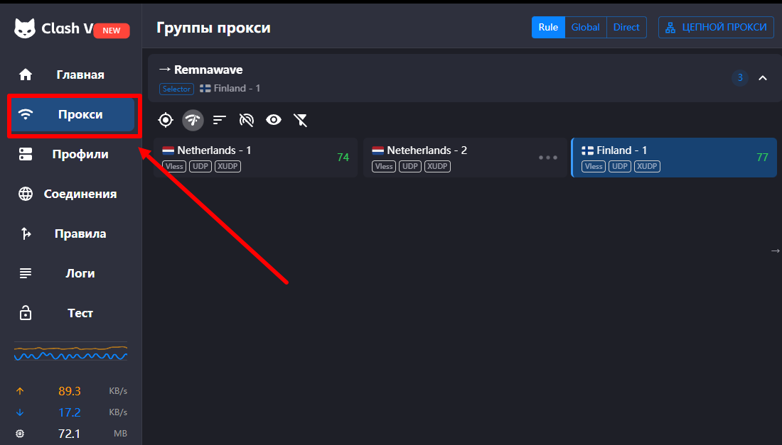This screenshot has height=445, width=782.
Task: Click the lock icon beside Тест
Action: (x=26, y=313)
